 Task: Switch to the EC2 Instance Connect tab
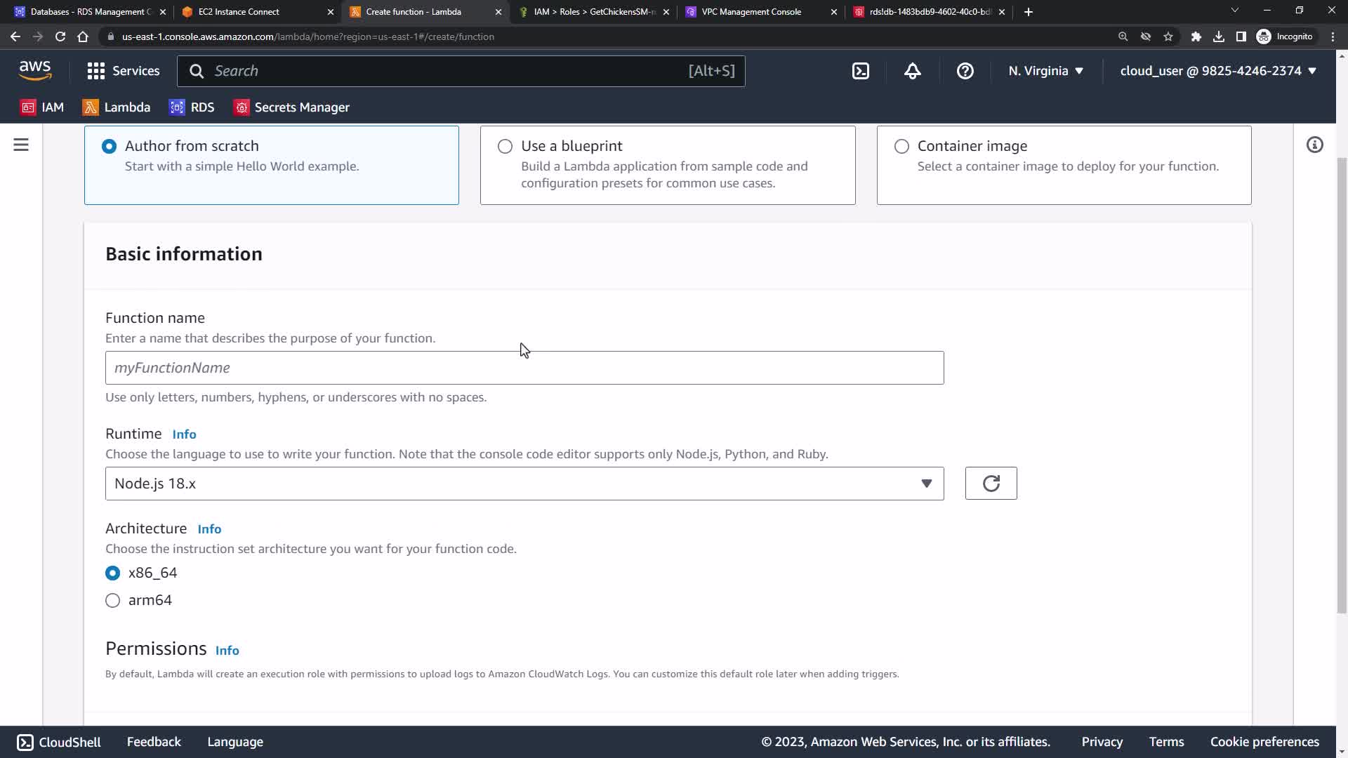pyautogui.click(x=239, y=12)
